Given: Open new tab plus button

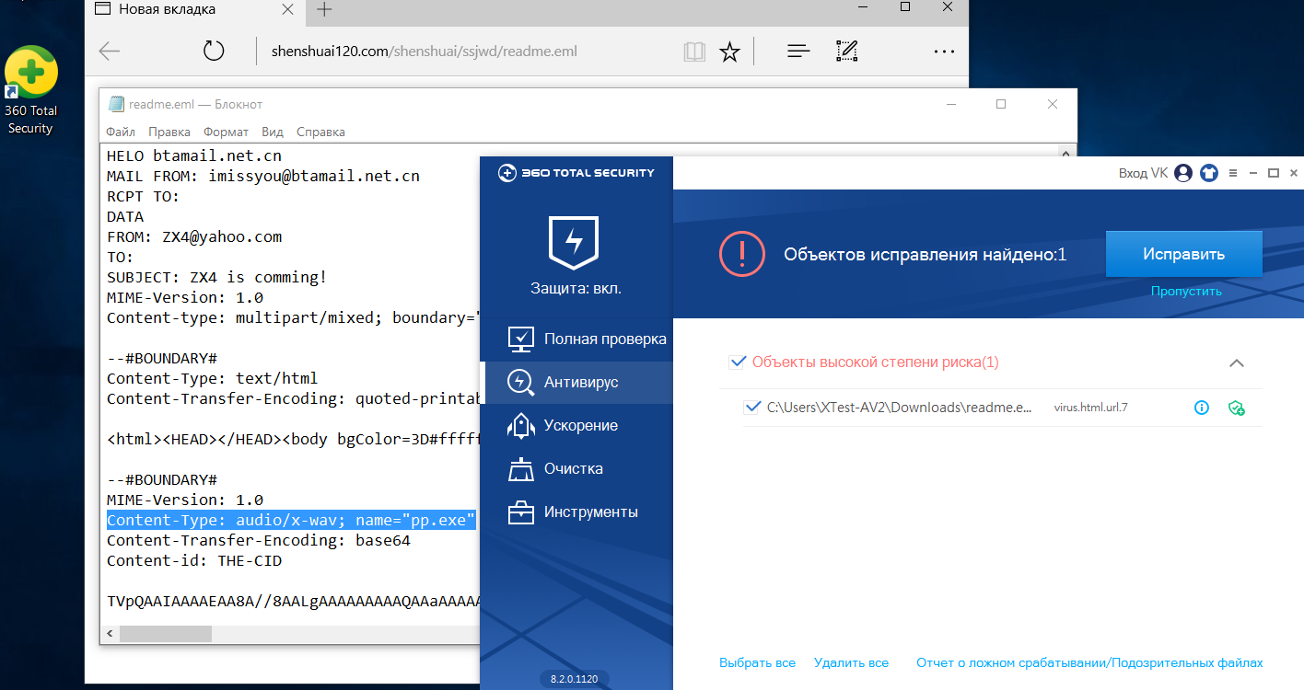Looking at the screenshot, I should (x=324, y=10).
